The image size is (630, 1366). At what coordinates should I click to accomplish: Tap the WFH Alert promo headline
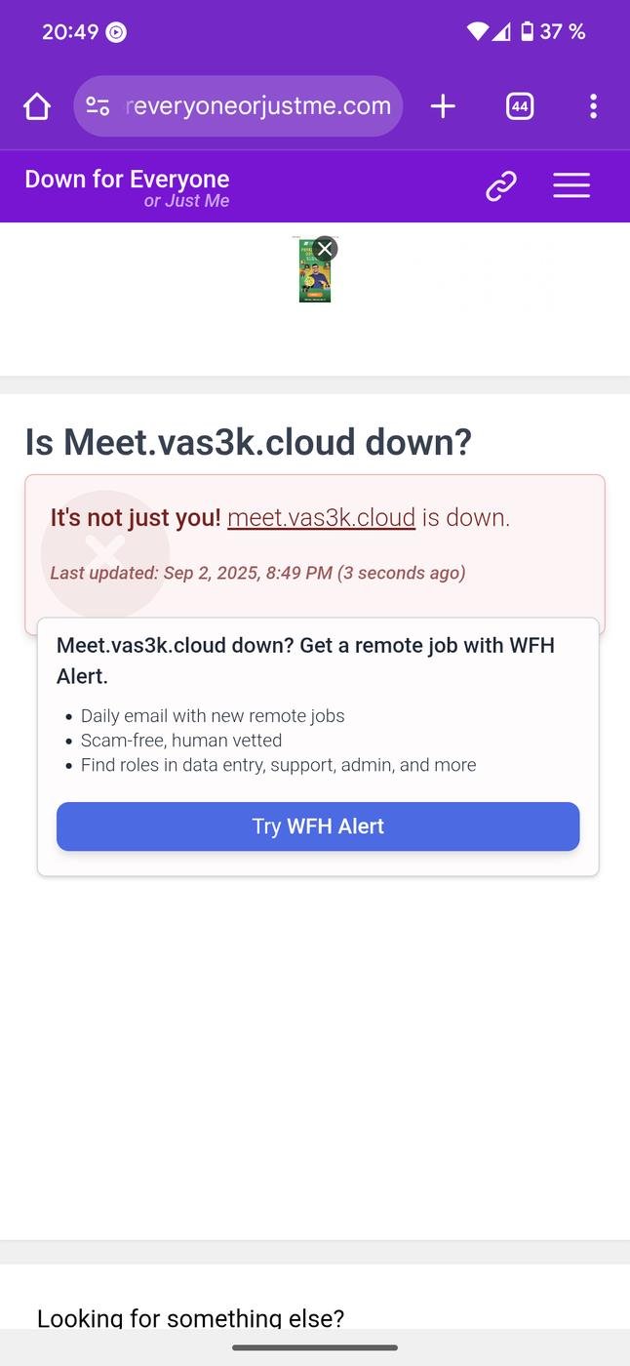click(305, 661)
